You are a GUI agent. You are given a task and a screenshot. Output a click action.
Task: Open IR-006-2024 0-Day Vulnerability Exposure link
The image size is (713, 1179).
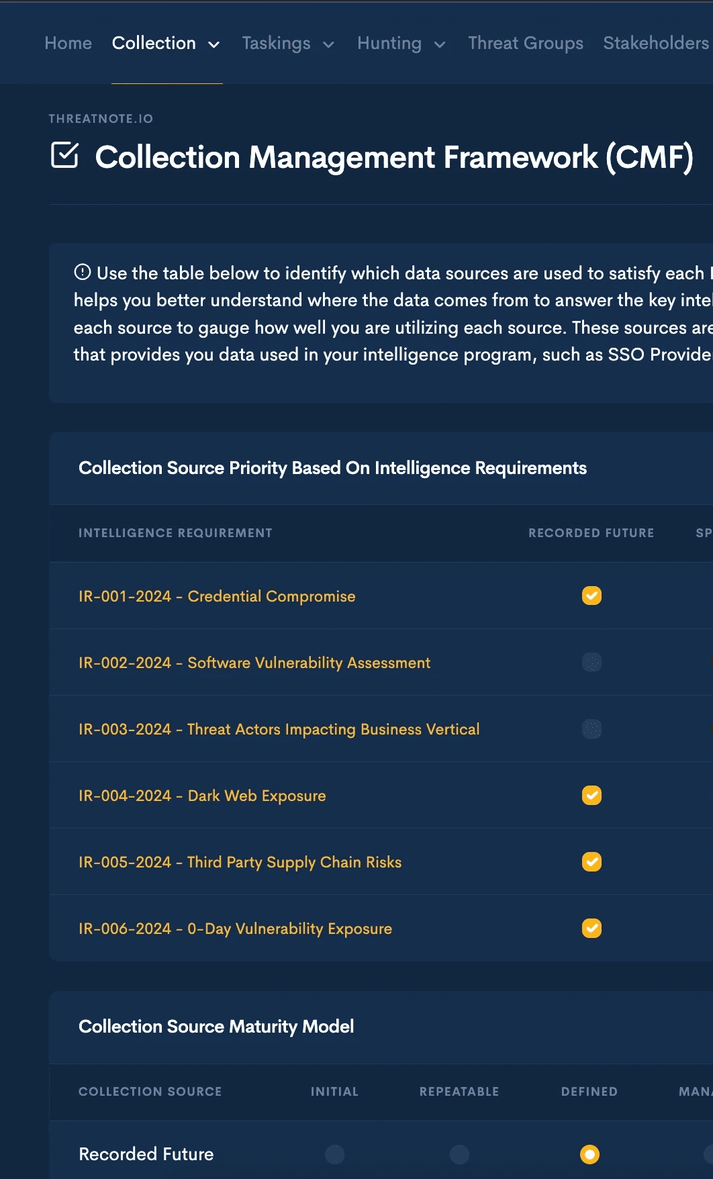235,929
